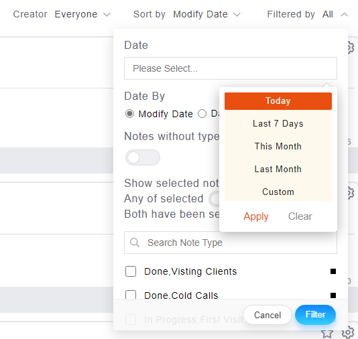Pick the Custom date range option
This screenshot has height=339, width=358.
point(278,192)
